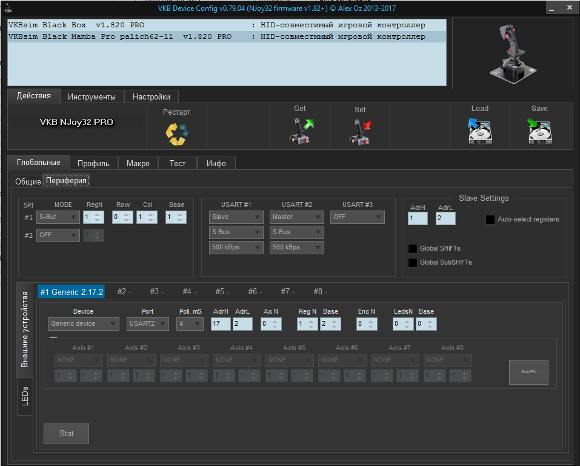Select the Глобальные tab
This screenshot has width=580, height=466.
(38, 162)
